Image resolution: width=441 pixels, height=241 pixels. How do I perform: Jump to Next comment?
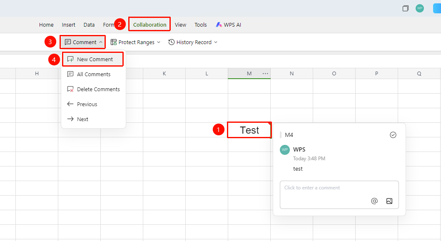(93, 119)
